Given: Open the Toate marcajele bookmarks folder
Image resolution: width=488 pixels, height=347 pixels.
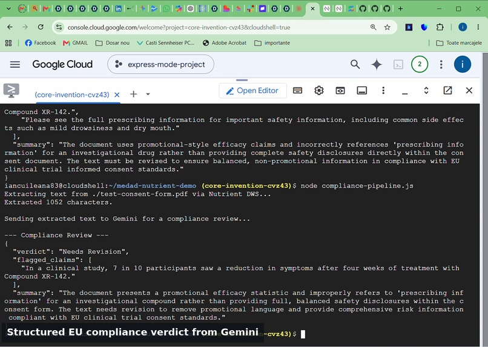Looking at the screenshot, I should click(x=459, y=43).
